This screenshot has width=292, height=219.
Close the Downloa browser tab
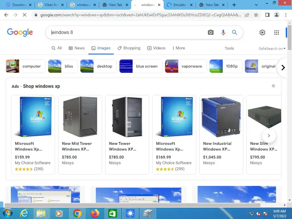[30, 5]
